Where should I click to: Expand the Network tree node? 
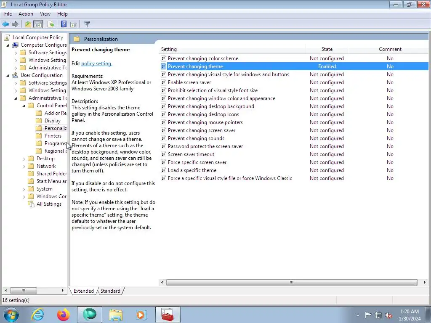point(24,167)
